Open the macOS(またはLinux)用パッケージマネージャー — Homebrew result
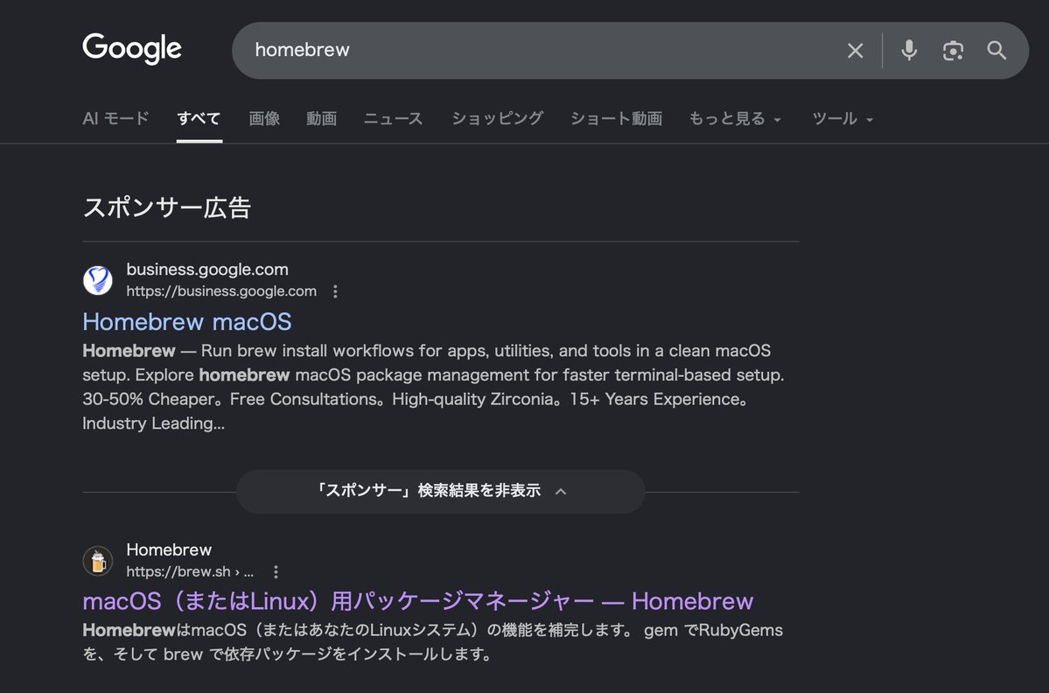 pyautogui.click(x=418, y=601)
